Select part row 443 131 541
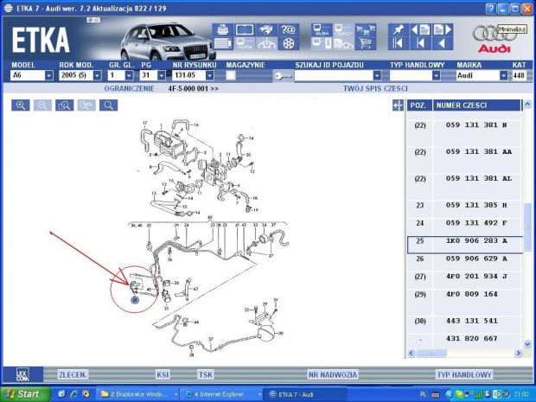 (x=464, y=324)
